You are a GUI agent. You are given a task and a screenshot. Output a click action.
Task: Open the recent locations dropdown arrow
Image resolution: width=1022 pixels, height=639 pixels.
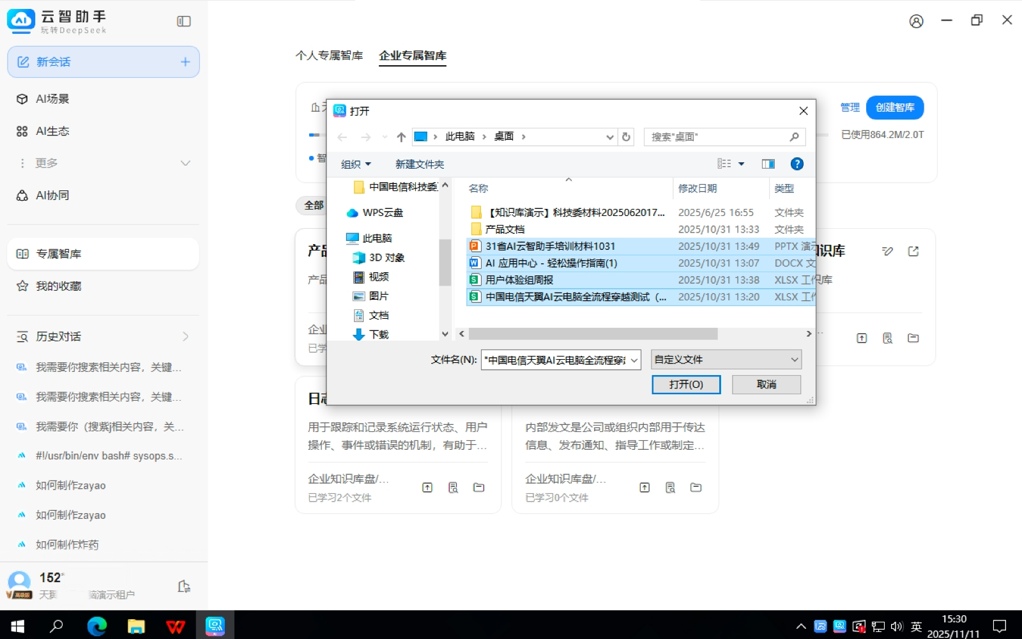385,137
